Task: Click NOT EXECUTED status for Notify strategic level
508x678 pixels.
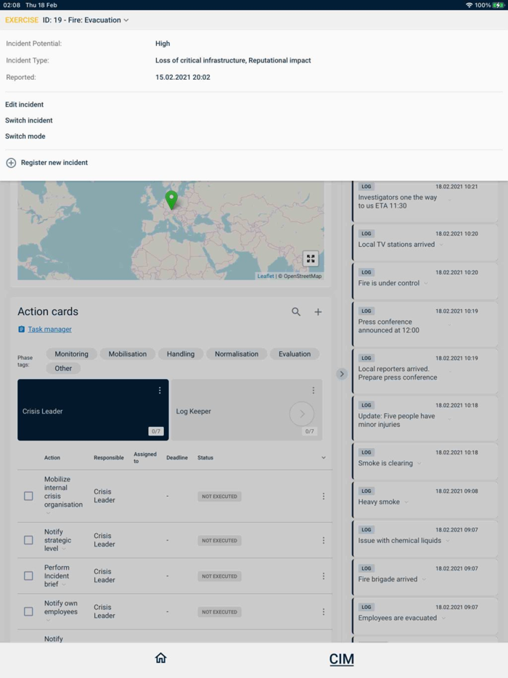Action: [220, 541]
